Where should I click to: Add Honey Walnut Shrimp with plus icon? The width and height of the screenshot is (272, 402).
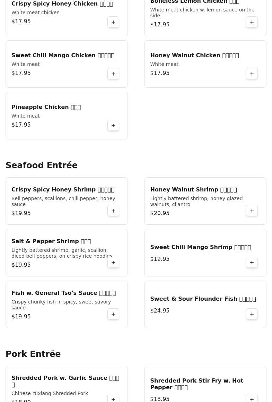(x=252, y=211)
